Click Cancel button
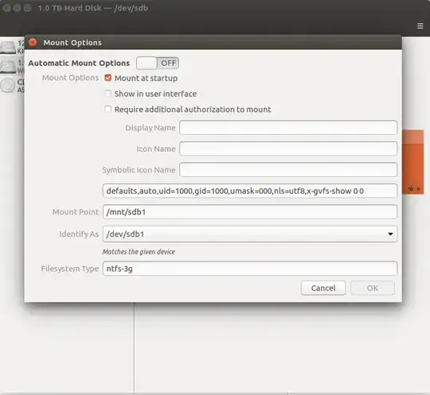This screenshot has width=430, height=395. (323, 288)
